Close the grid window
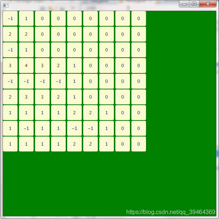 point(208,4)
